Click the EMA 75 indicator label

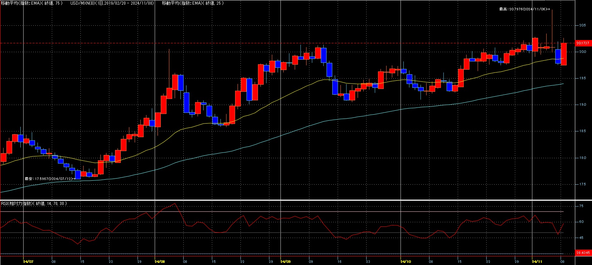31,3
